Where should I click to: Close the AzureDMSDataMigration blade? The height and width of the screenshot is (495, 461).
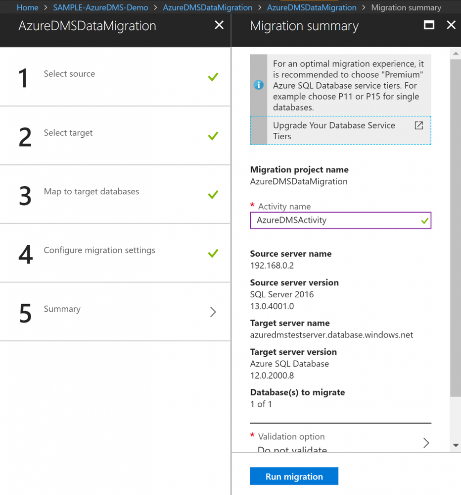point(219,25)
